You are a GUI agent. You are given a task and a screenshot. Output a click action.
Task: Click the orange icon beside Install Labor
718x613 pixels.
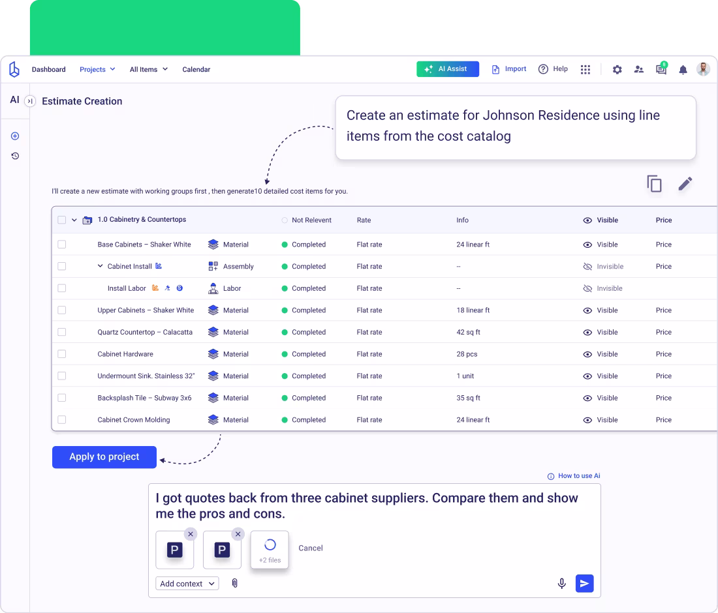(x=155, y=288)
